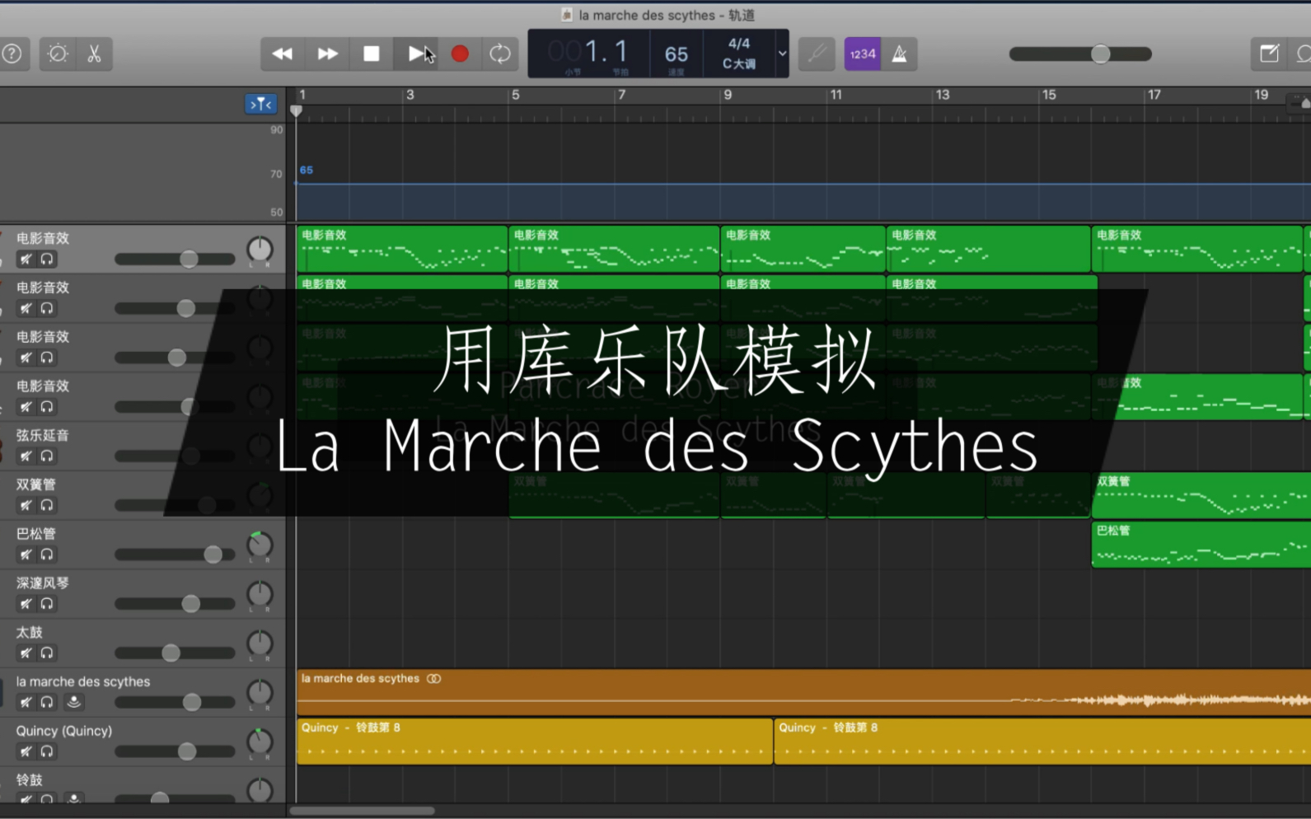Adjust the master volume slider
The width and height of the screenshot is (1311, 819).
coord(1080,54)
